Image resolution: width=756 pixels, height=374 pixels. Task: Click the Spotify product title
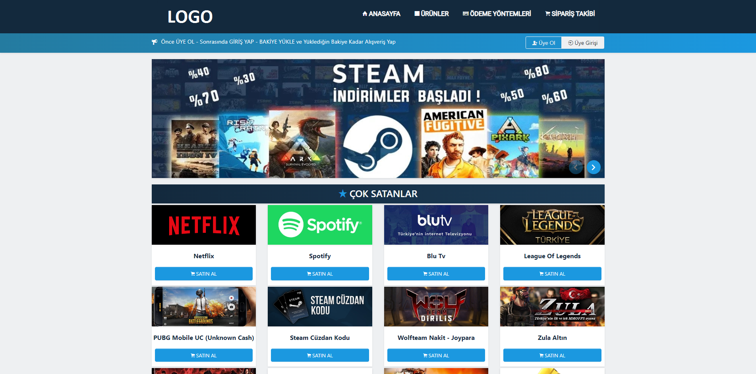[320, 256]
